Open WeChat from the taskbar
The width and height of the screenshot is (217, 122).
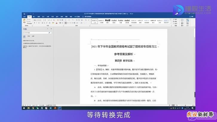(37, 108)
